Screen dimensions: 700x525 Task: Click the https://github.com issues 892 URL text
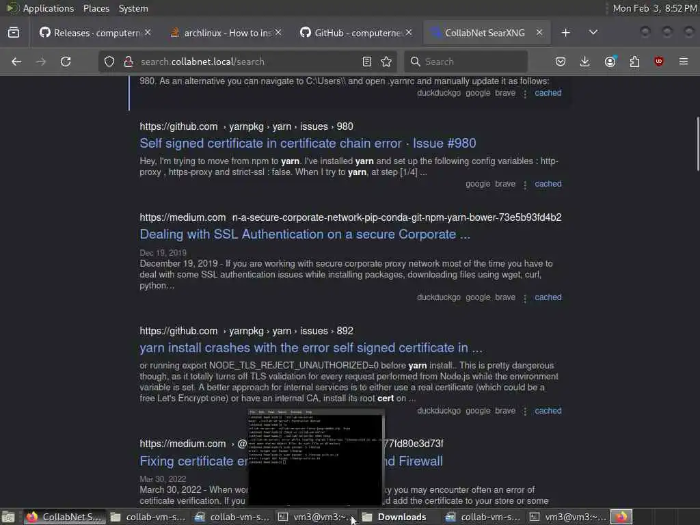tap(246, 331)
